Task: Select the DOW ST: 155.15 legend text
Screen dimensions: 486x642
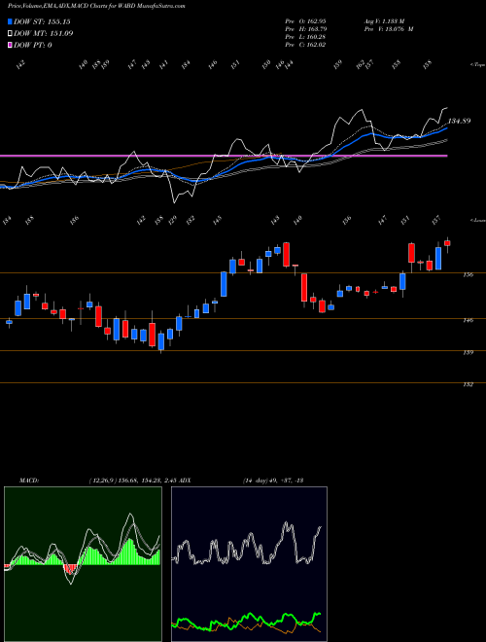Action: [42, 21]
